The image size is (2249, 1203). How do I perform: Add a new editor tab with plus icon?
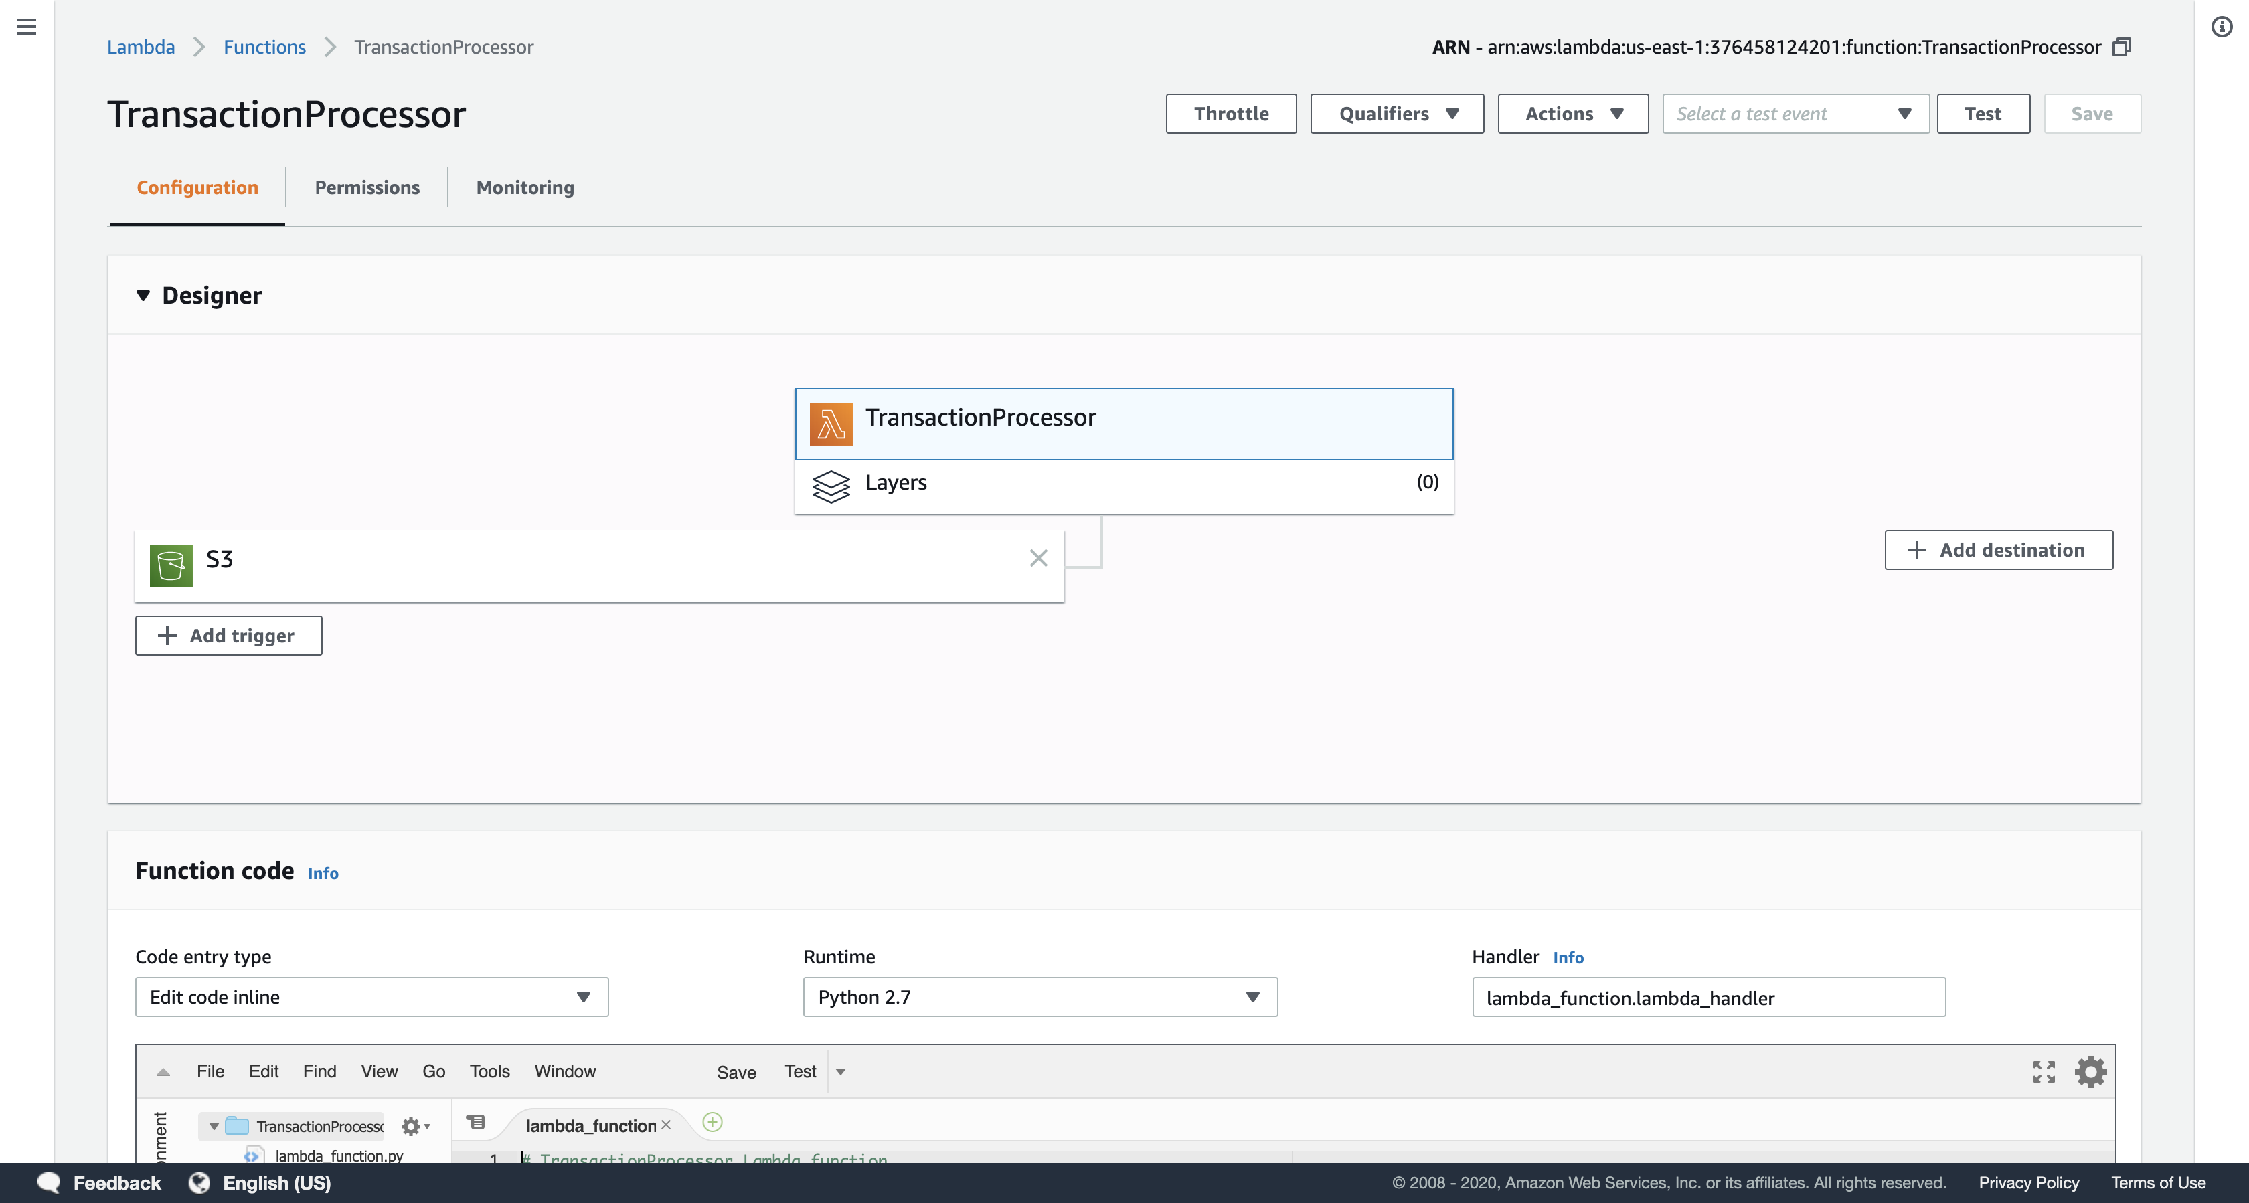pyautogui.click(x=712, y=1123)
